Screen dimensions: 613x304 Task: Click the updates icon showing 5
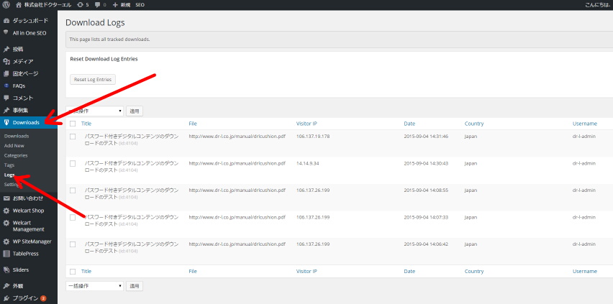click(80, 5)
